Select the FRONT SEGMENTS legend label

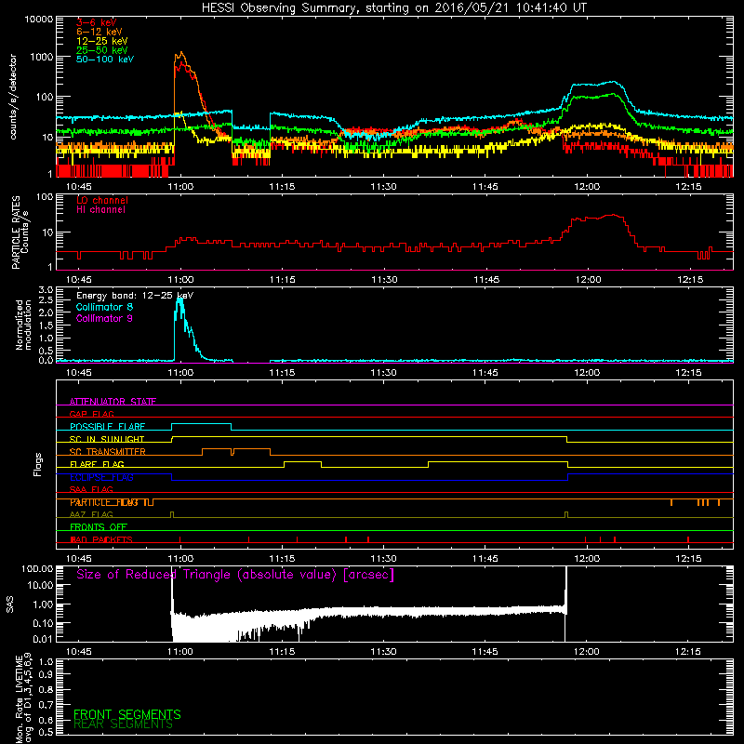127,714
